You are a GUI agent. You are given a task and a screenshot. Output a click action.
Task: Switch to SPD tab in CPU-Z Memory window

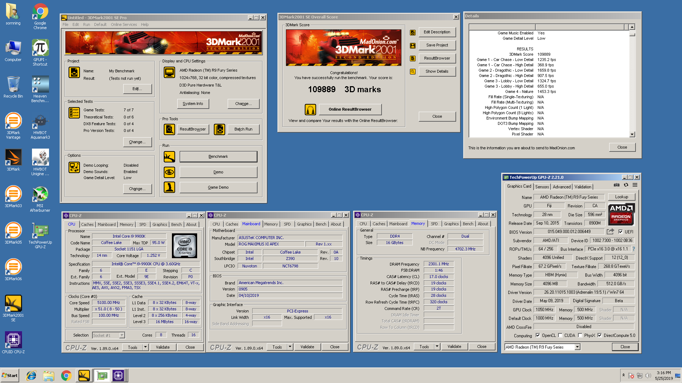click(x=434, y=224)
